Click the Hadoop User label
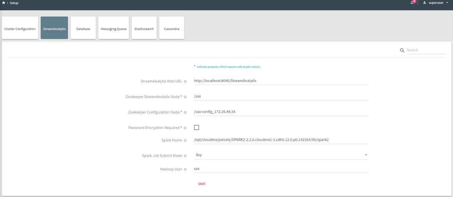 [x=171, y=169]
